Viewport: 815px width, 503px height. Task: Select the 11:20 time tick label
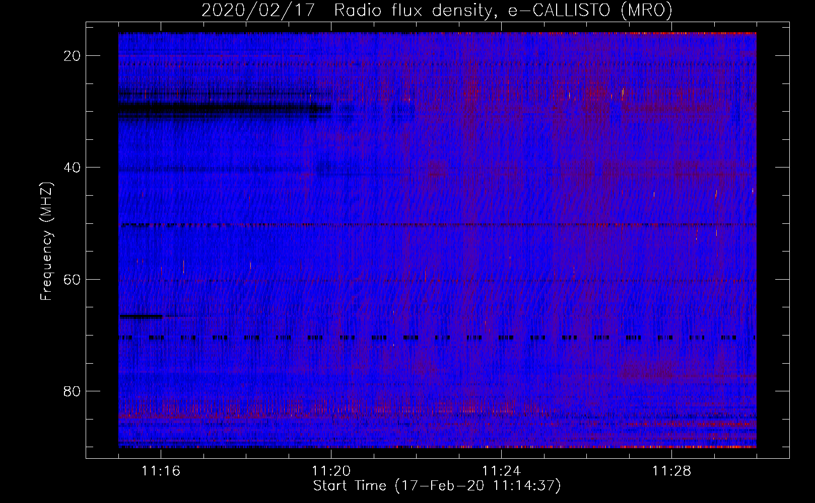(331, 471)
